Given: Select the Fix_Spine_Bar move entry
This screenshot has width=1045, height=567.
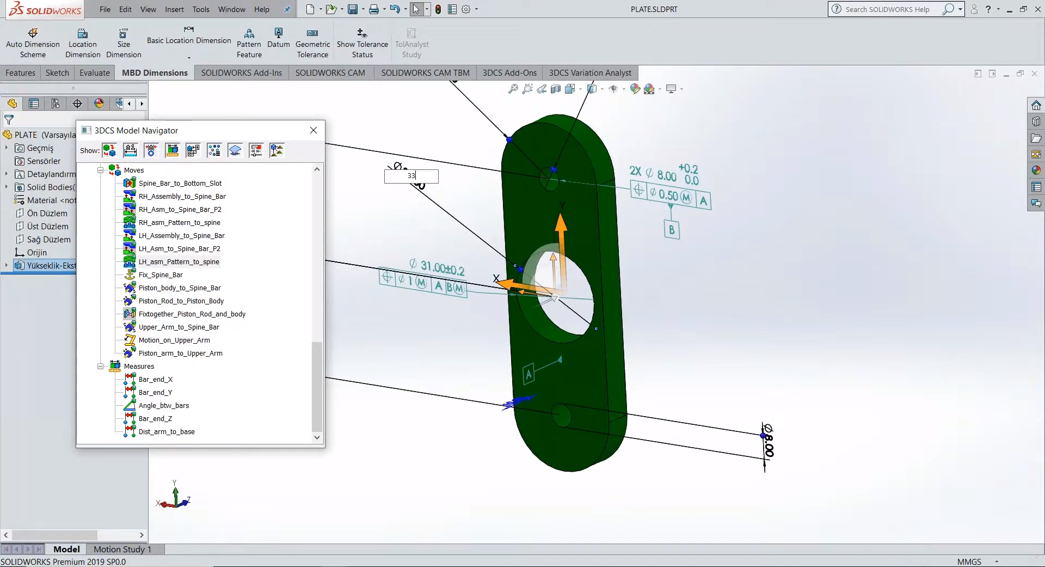Looking at the screenshot, I should [x=160, y=275].
